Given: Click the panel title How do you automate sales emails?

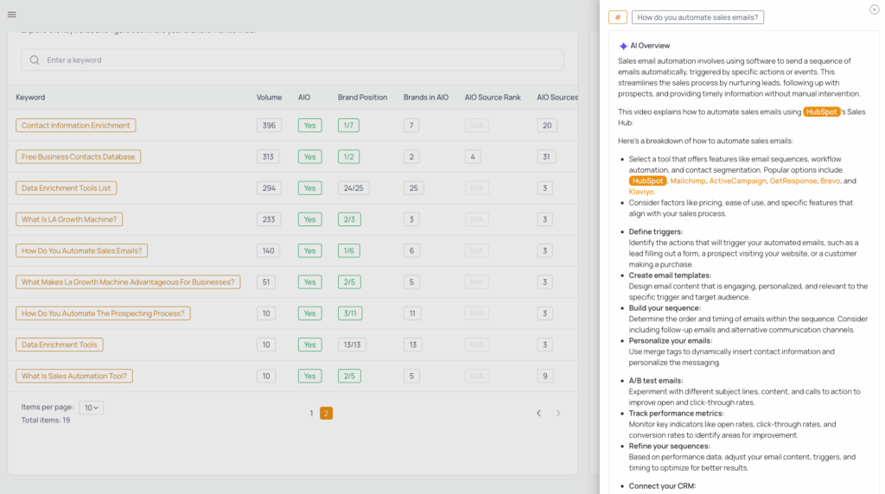Looking at the screenshot, I should (x=697, y=17).
